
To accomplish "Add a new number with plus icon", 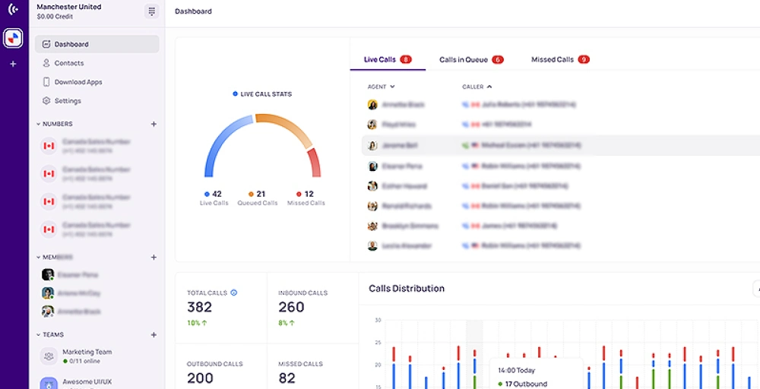I will pos(154,124).
